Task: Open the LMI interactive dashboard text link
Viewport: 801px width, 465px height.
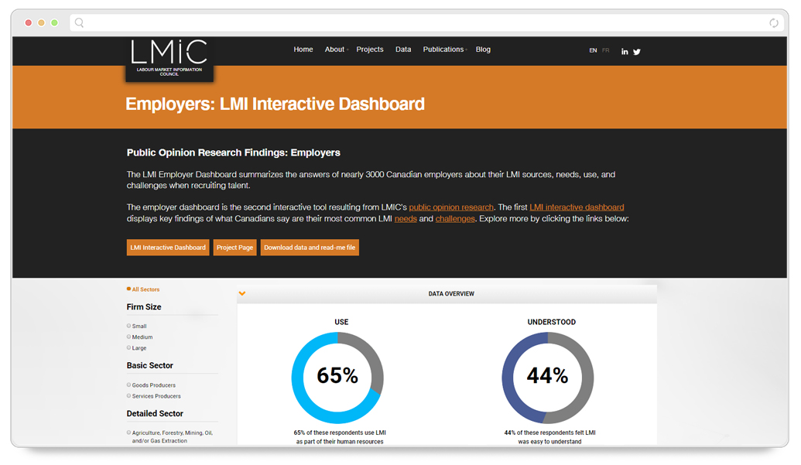Action: pyautogui.click(x=577, y=207)
